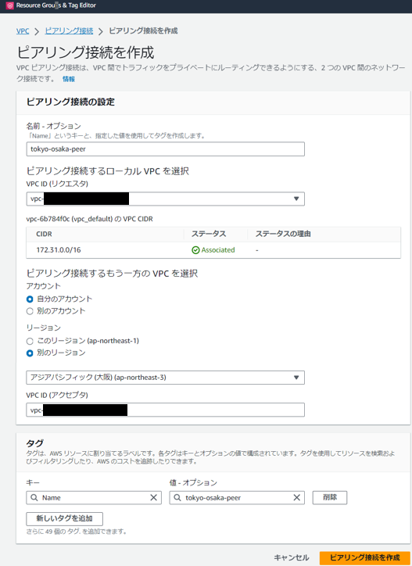Click the ステータスの理由 column header
Image resolution: width=412 pixels, height=566 pixels.
(283, 234)
